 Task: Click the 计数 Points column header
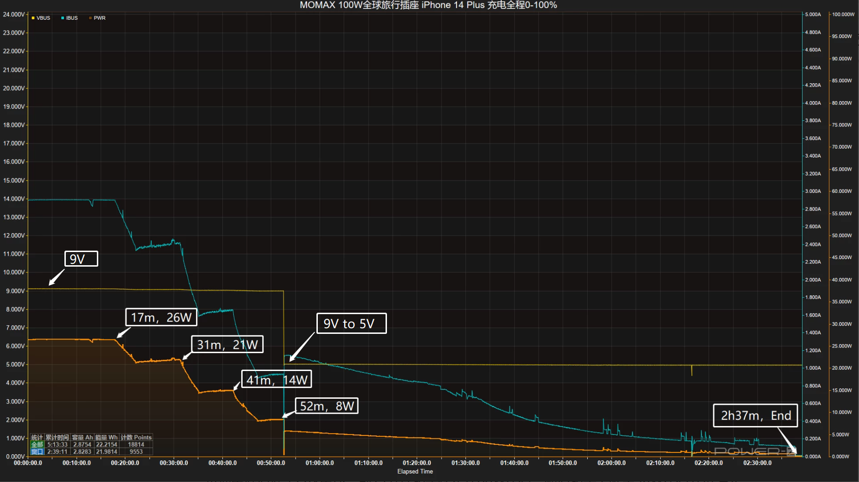(136, 437)
